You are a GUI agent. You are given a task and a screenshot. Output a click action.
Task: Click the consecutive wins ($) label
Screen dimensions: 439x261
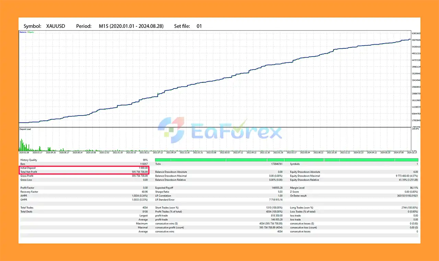pos(167,224)
